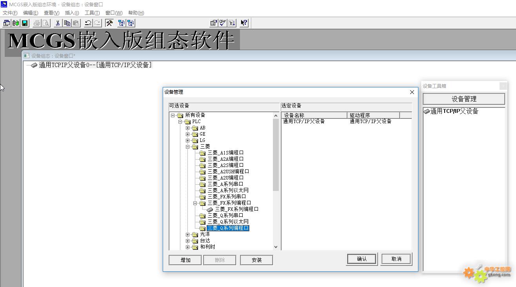Click the 安装 button
Image resolution: width=516 pixels, height=287 pixels.
tap(257, 260)
